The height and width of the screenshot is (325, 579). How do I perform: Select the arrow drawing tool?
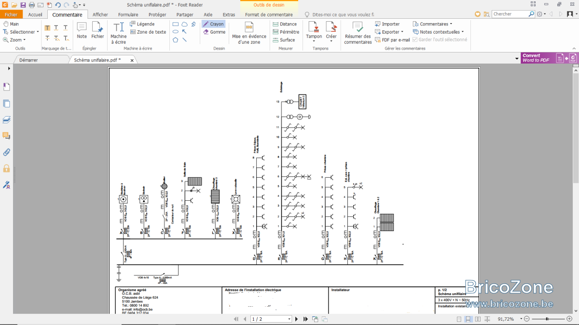[x=184, y=32]
